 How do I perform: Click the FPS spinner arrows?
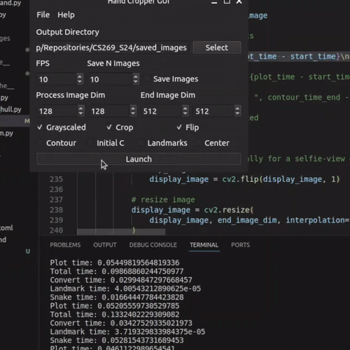tap(80, 79)
